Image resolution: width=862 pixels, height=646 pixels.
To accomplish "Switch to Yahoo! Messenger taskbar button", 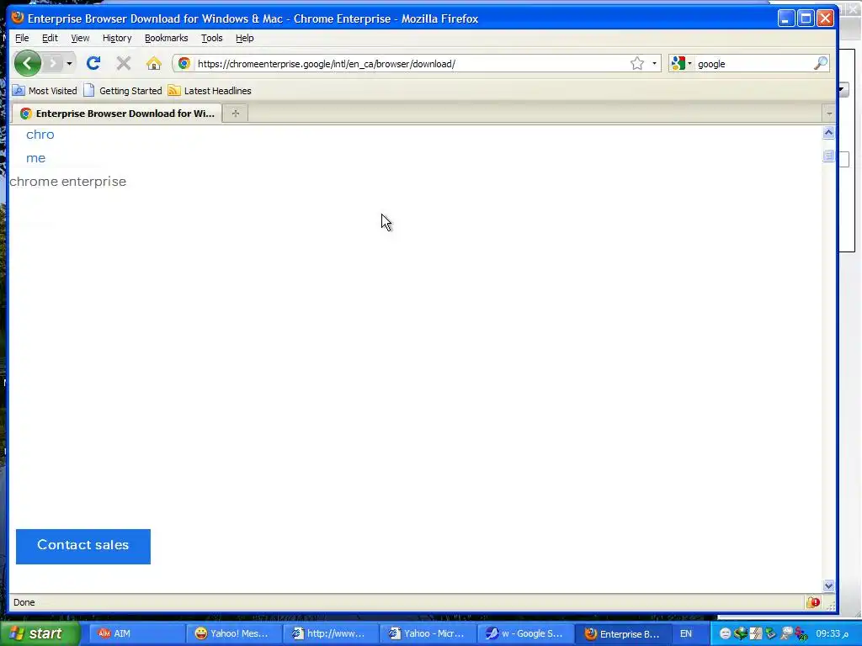I will (x=233, y=634).
